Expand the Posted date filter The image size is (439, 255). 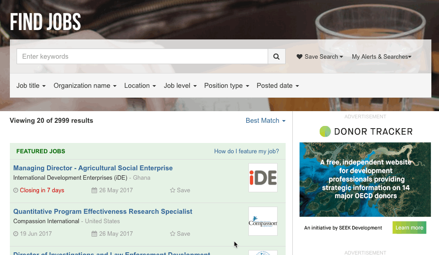point(278,86)
